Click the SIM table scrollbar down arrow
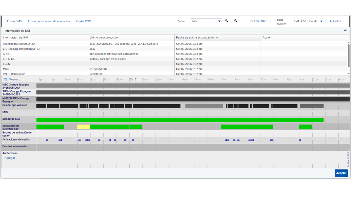 [349, 74]
